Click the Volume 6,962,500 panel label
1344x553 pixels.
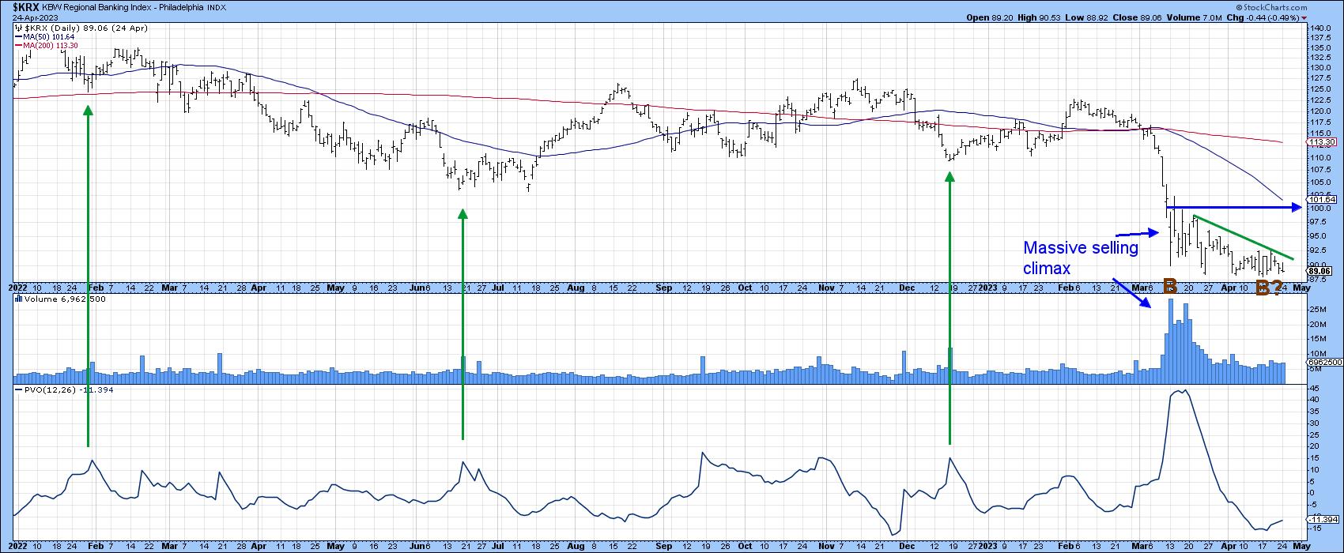tap(54, 299)
